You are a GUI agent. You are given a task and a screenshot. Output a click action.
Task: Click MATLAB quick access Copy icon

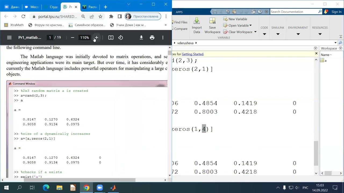point(228,12)
